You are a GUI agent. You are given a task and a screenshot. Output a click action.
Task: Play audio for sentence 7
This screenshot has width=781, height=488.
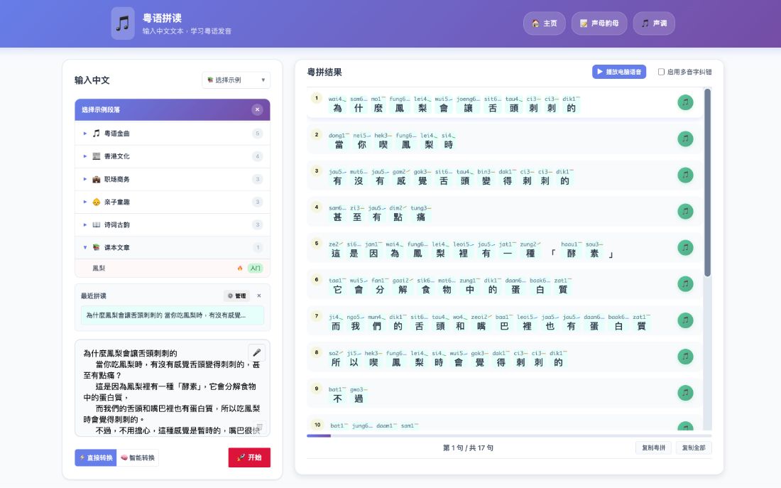coord(685,320)
